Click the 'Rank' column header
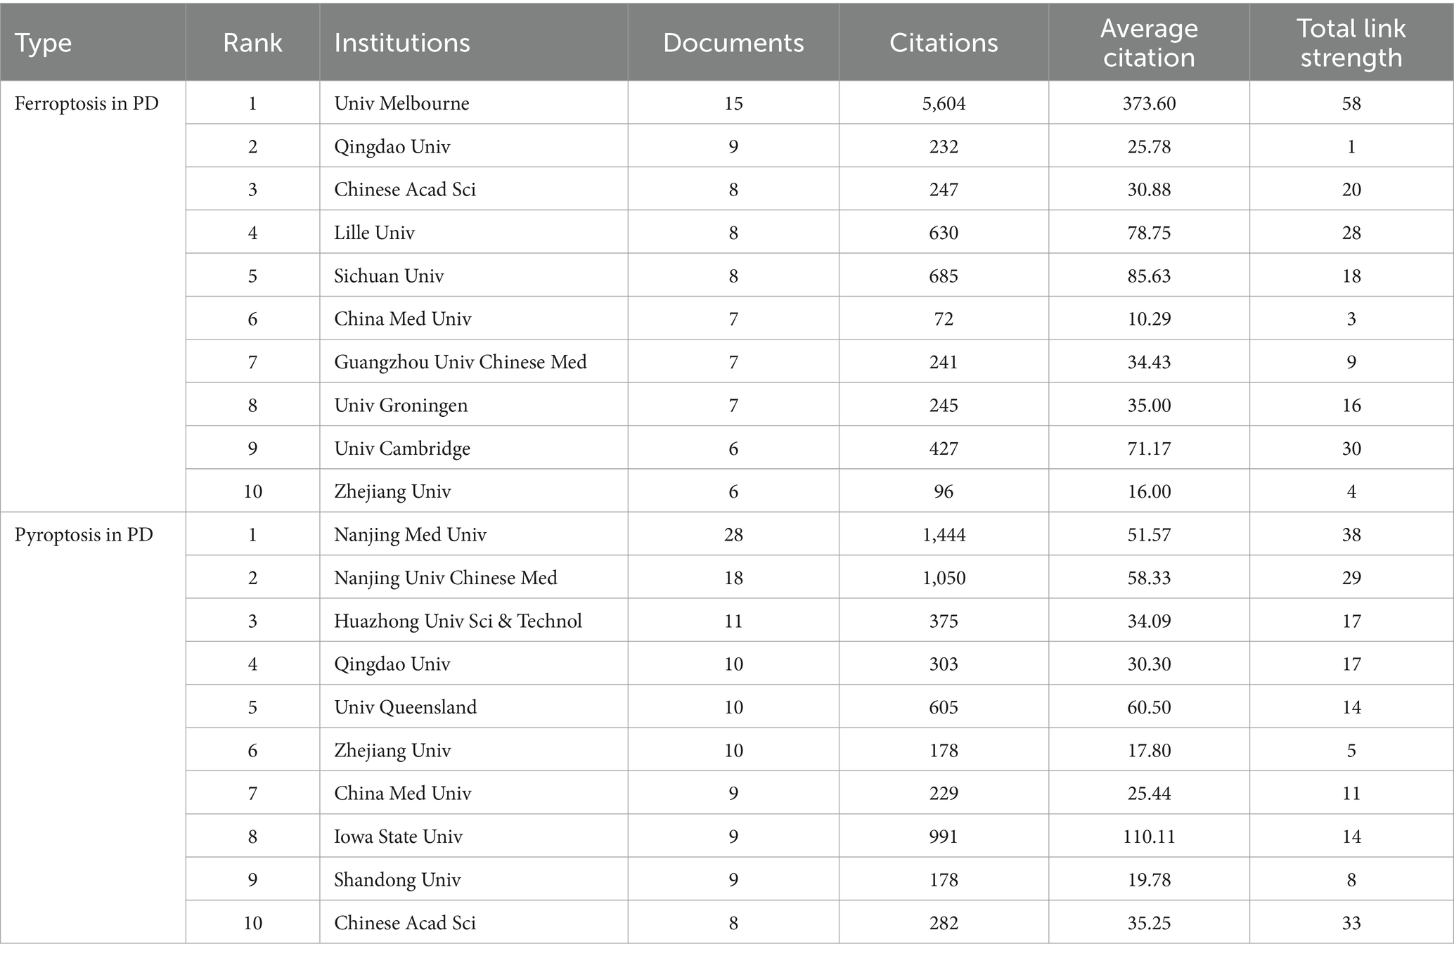1454x956 pixels. pyautogui.click(x=252, y=43)
